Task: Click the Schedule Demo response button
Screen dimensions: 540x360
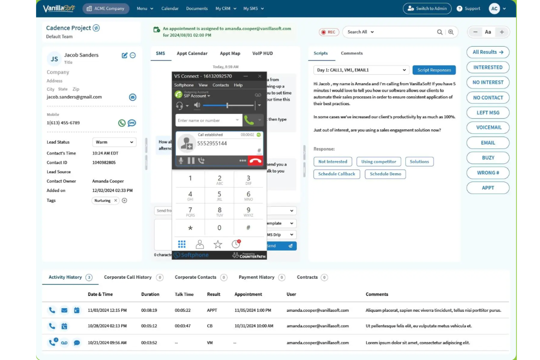Action: click(385, 174)
